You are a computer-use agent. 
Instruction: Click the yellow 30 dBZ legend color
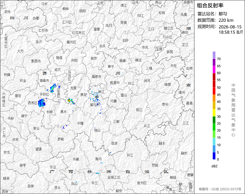[214, 113]
